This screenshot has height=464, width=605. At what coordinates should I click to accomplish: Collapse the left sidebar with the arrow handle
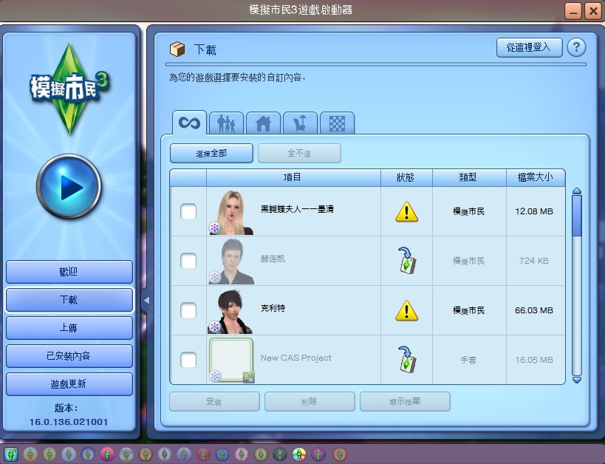coord(146,300)
